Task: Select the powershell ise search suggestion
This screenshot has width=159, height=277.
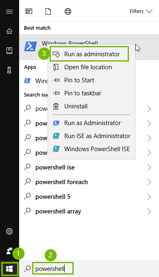Action: (55, 167)
